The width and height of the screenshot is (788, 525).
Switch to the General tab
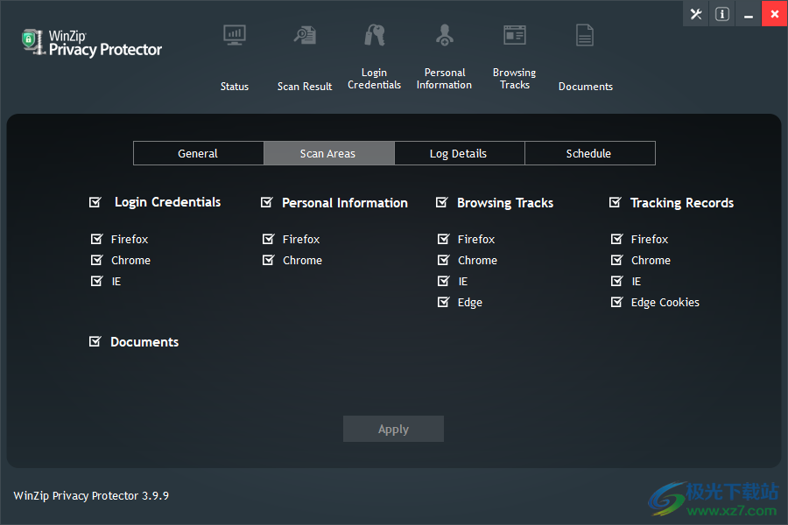(198, 153)
